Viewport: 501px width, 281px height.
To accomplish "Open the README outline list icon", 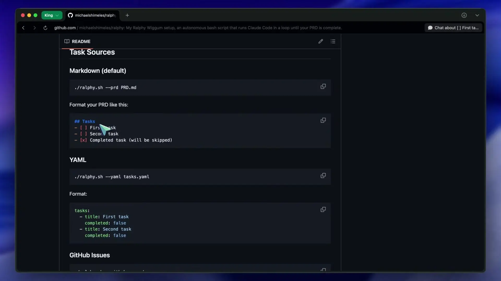I will point(333,41).
